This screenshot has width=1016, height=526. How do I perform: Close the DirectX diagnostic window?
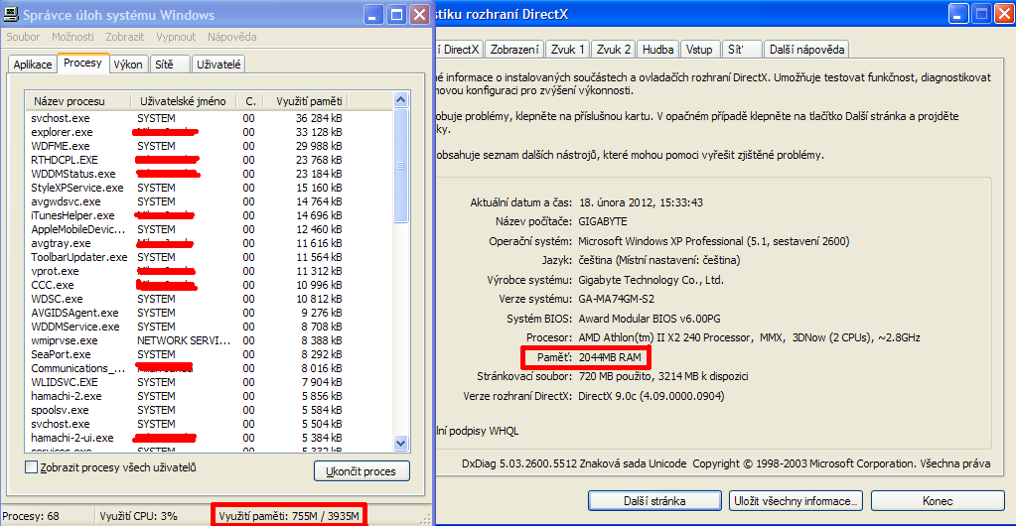click(1003, 14)
